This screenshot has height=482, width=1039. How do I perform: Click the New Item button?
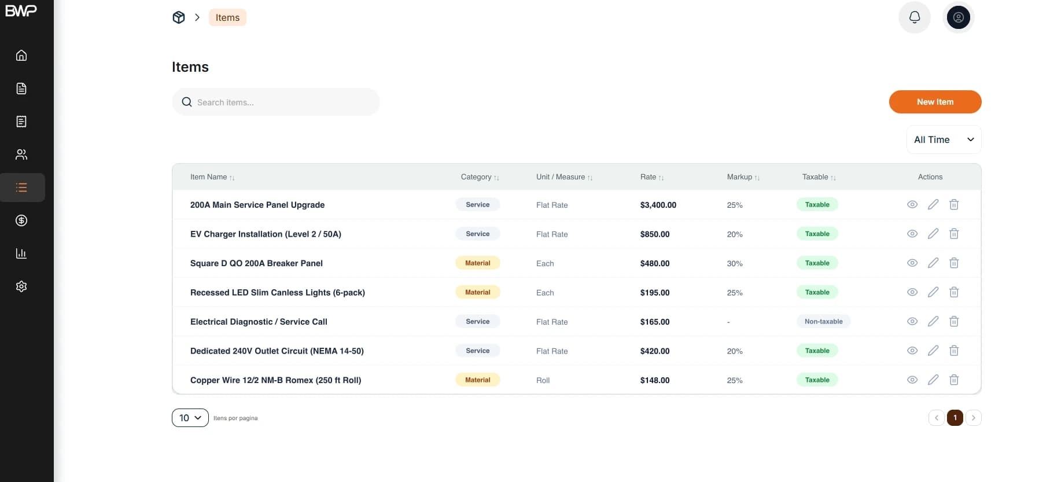pyautogui.click(x=935, y=102)
